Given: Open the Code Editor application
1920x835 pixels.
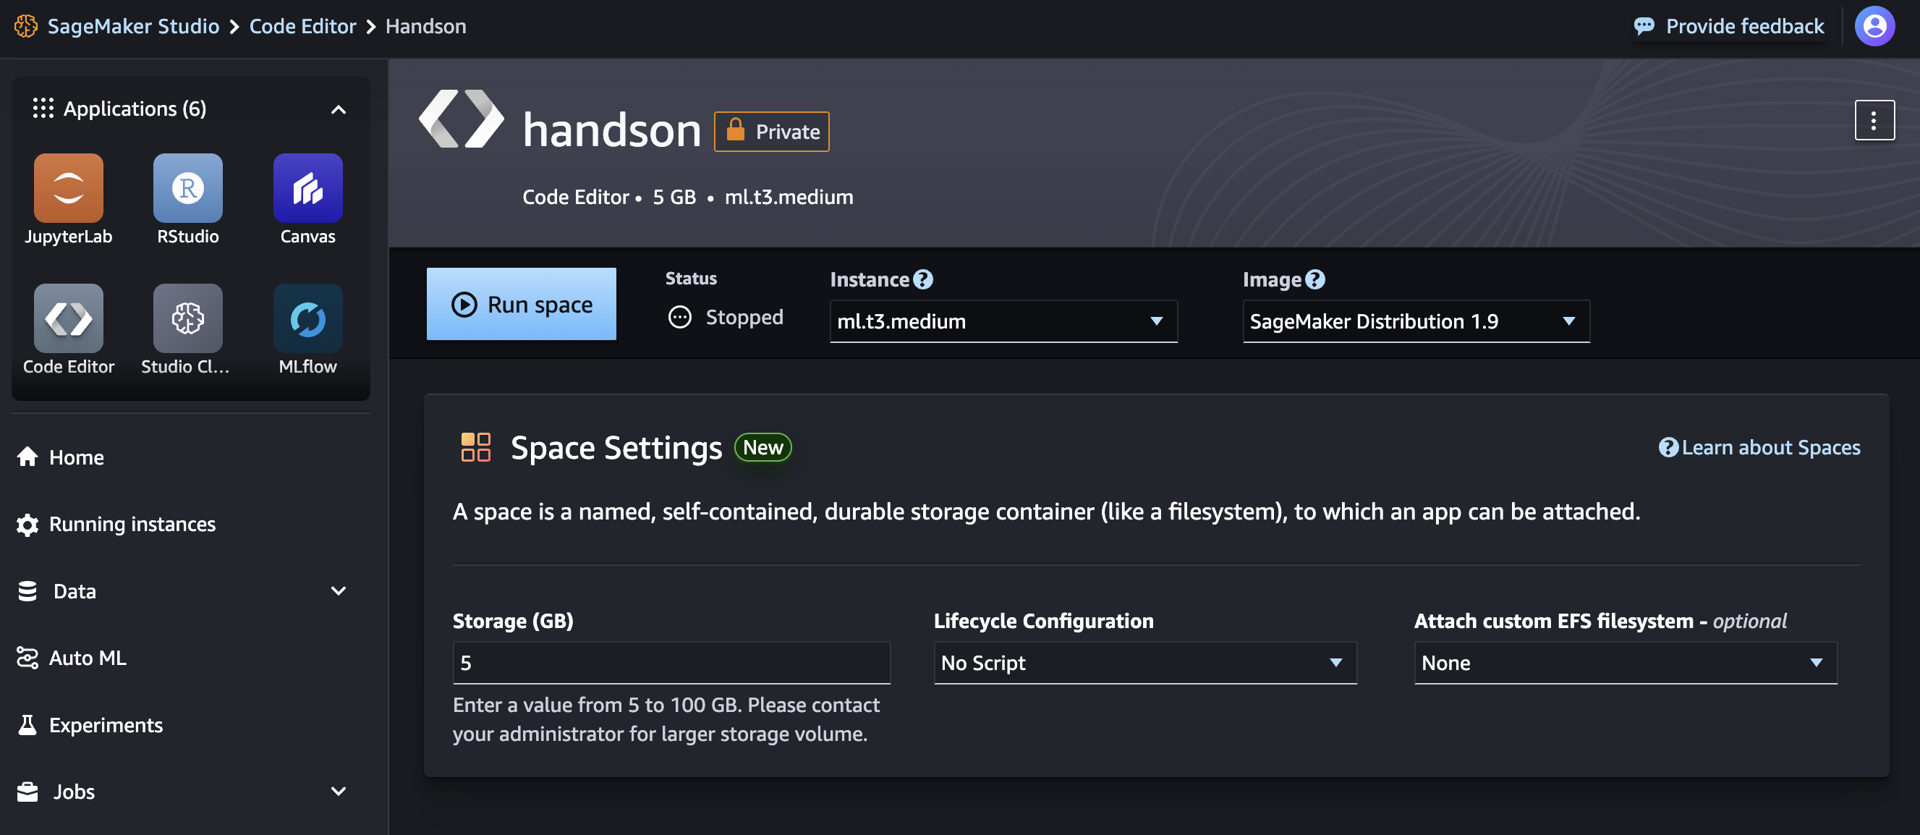Looking at the screenshot, I should (x=68, y=317).
